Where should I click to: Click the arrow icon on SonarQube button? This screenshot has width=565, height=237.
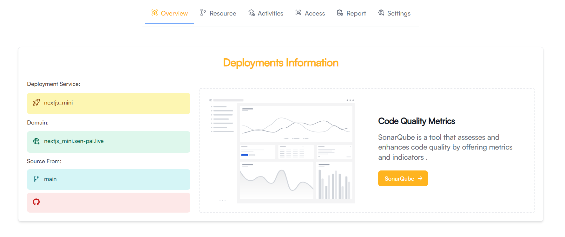(420, 178)
